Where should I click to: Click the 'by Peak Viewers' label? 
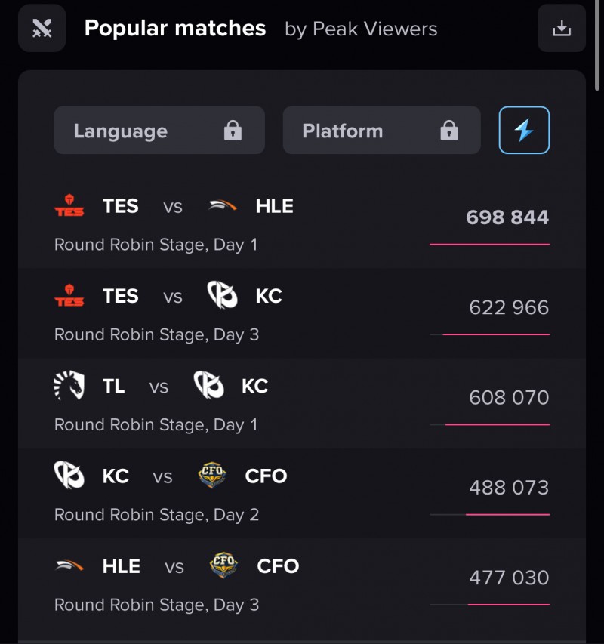click(361, 29)
